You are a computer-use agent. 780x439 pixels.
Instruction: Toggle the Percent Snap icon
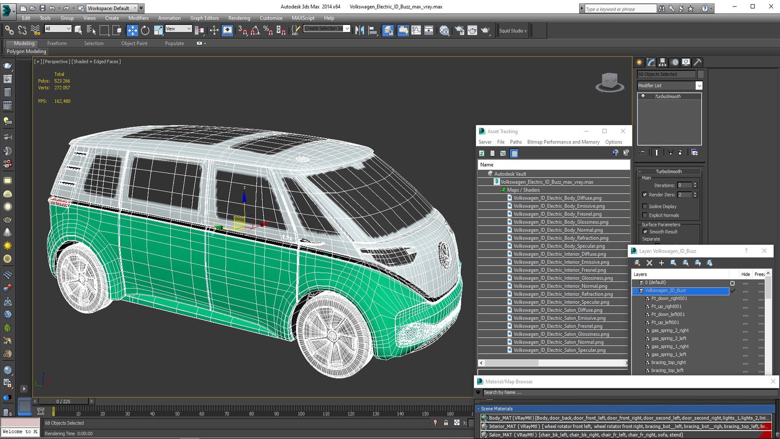[x=268, y=30]
